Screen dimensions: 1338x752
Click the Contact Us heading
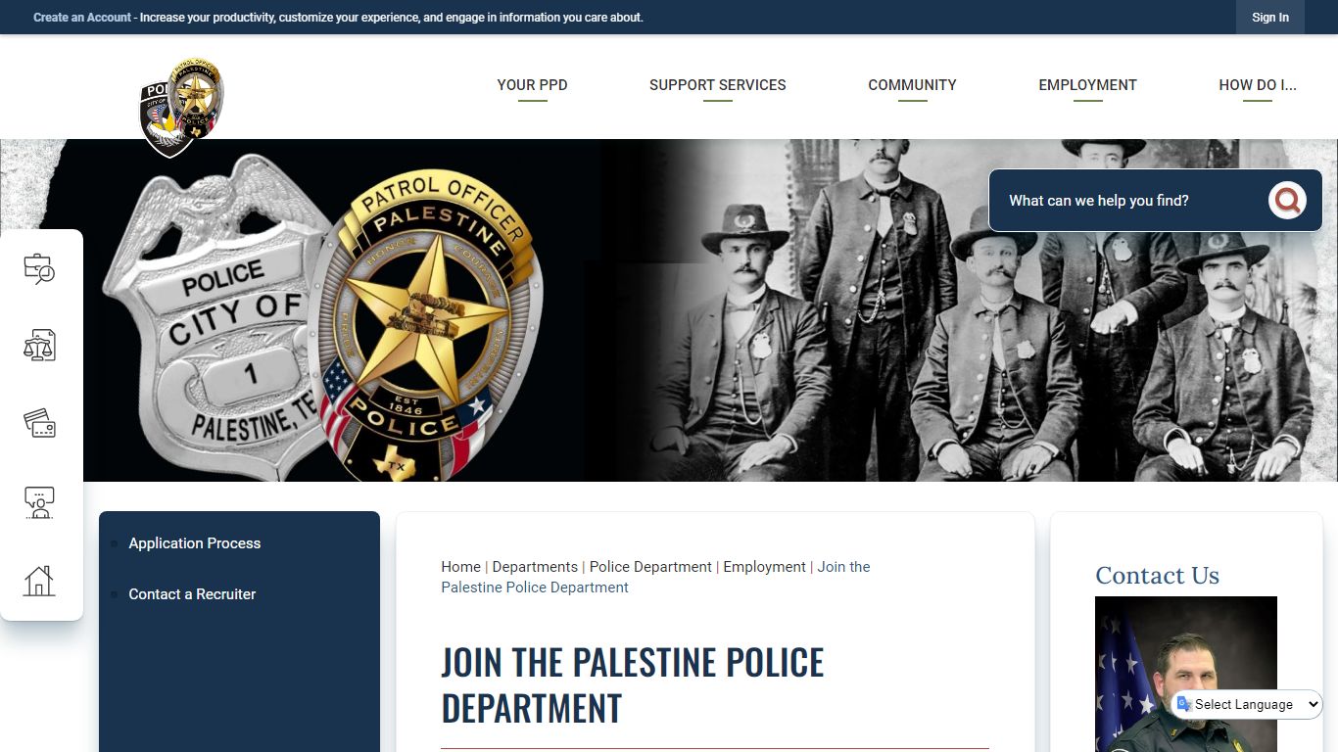tap(1157, 576)
